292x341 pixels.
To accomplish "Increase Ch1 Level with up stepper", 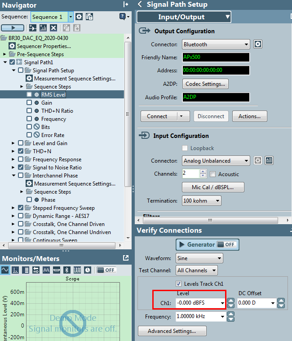I will (231, 301).
